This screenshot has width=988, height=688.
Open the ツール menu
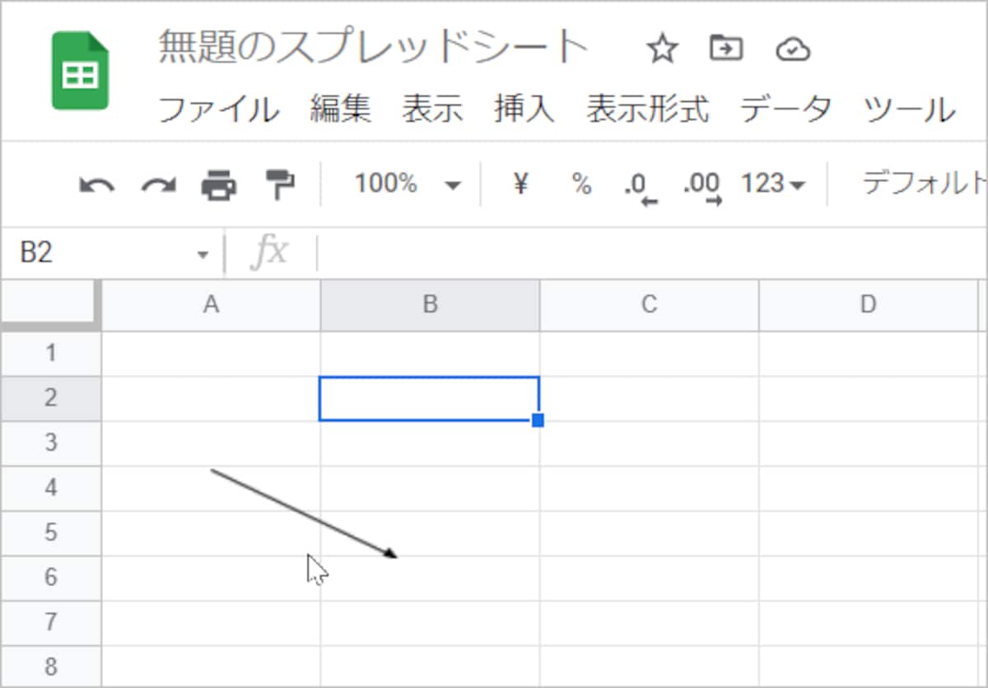coord(910,109)
